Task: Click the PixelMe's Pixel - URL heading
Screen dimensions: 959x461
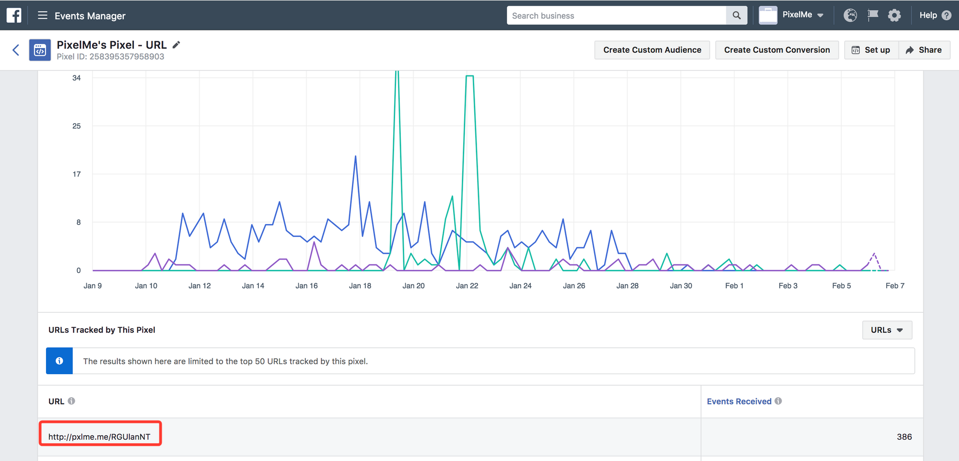Action: 112,45
